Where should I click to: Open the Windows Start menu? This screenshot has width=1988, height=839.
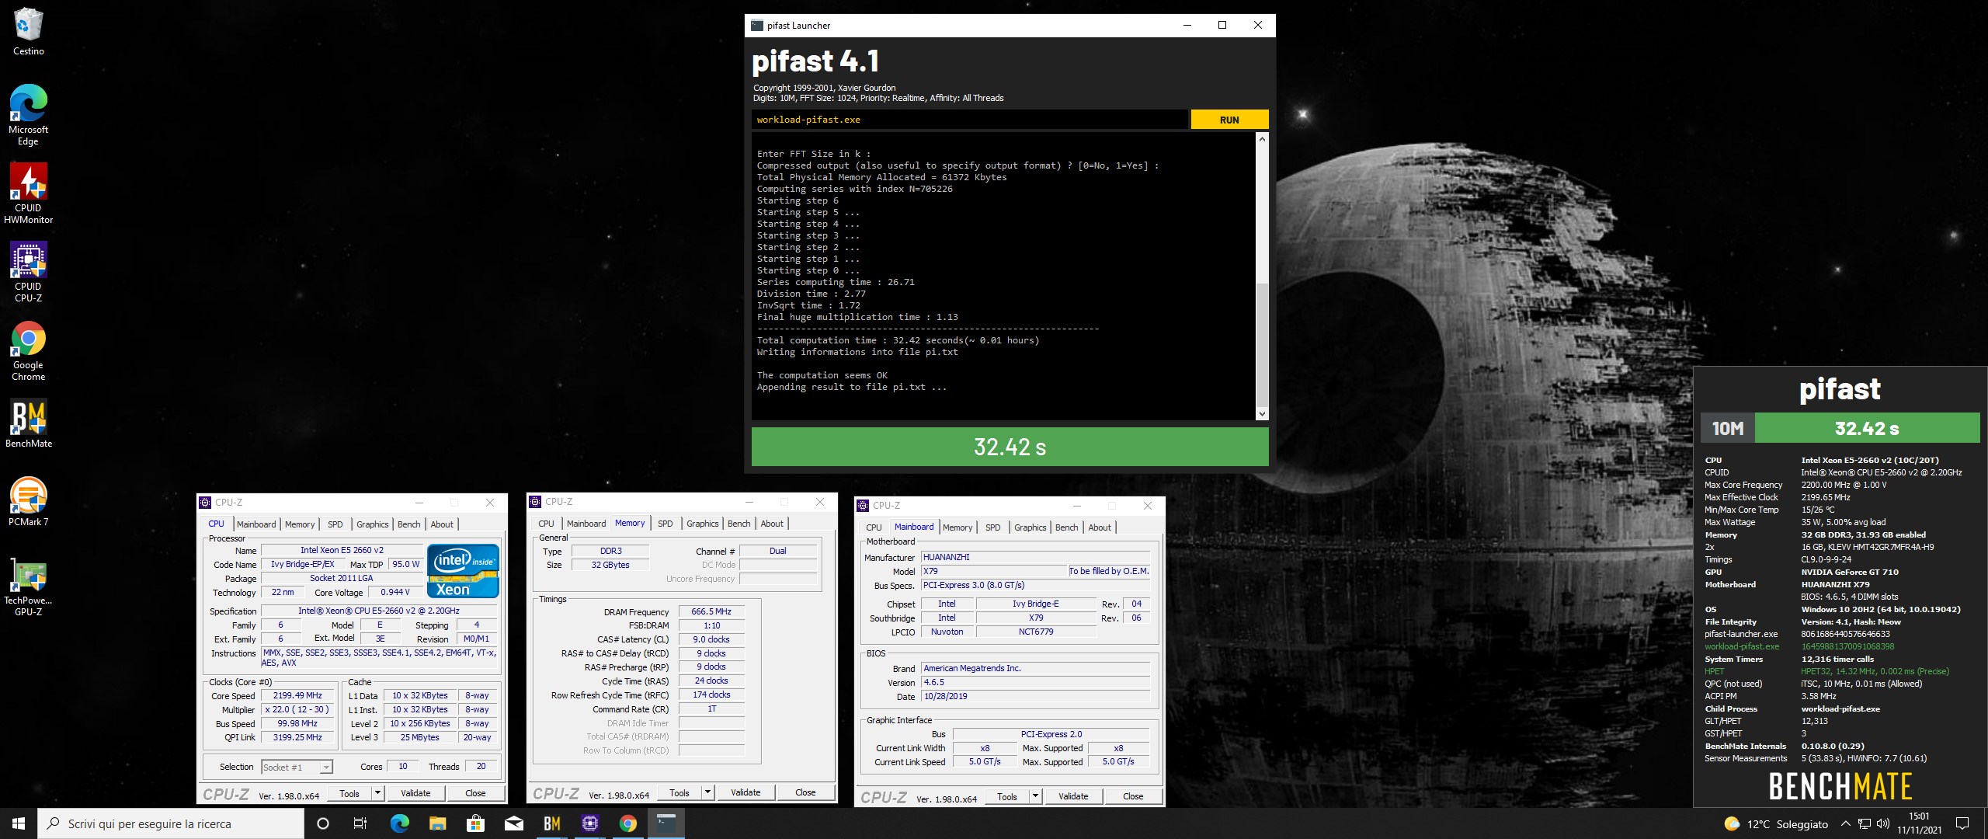19,823
